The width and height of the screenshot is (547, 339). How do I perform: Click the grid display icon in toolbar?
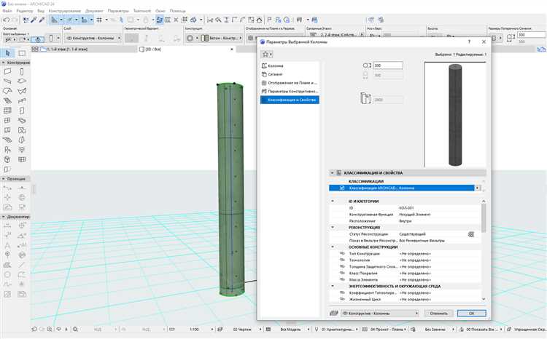pyautogui.click(x=99, y=20)
